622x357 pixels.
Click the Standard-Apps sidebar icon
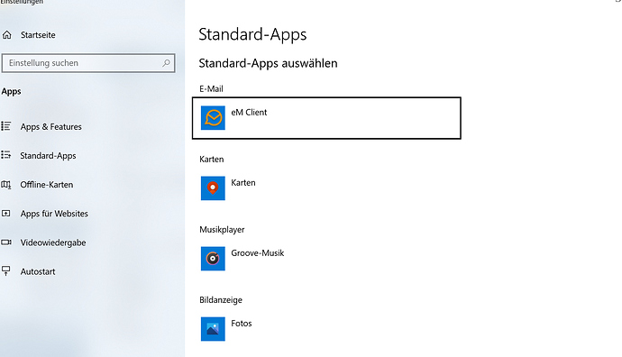[x=6, y=155]
